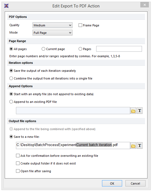Click the Pages range text input box

(119, 49)
